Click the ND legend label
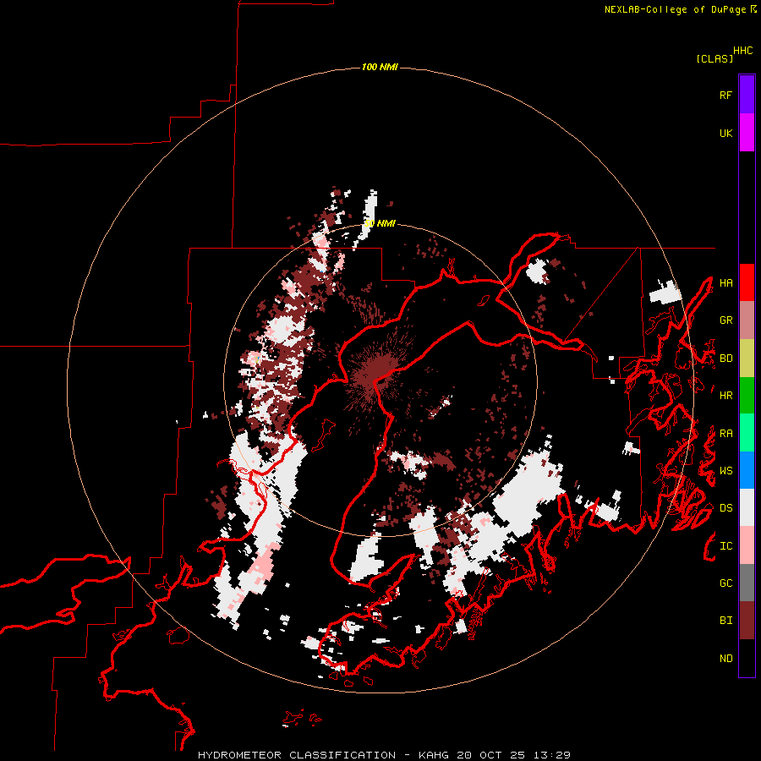 click(x=725, y=659)
